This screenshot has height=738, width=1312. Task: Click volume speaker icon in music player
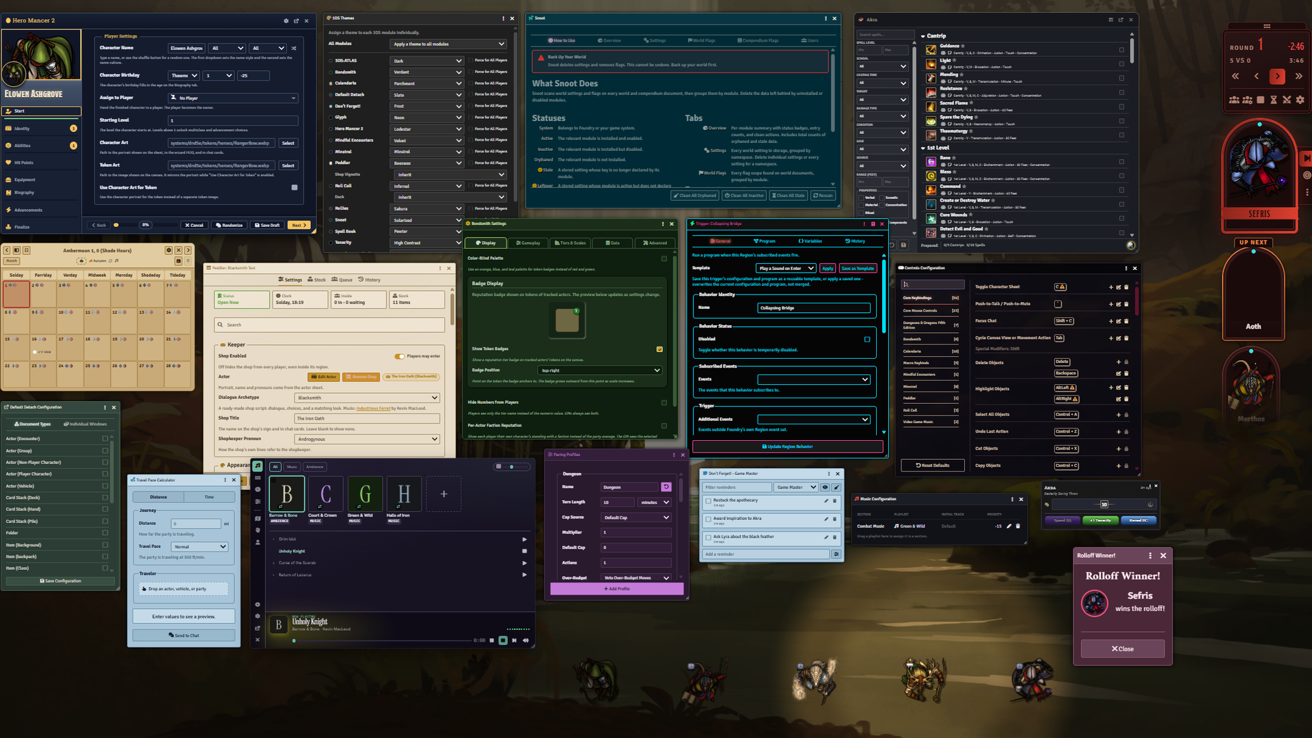pyautogui.click(x=525, y=640)
